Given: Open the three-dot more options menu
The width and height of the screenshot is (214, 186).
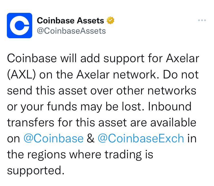Looking at the screenshot, I should (x=202, y=21).
